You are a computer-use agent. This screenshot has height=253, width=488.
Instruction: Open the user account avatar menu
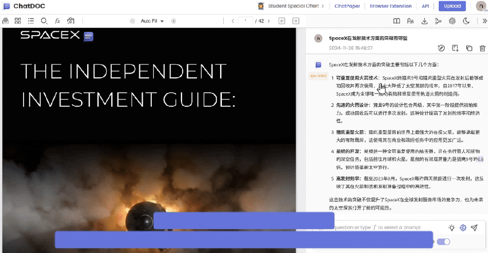[481, 6]
